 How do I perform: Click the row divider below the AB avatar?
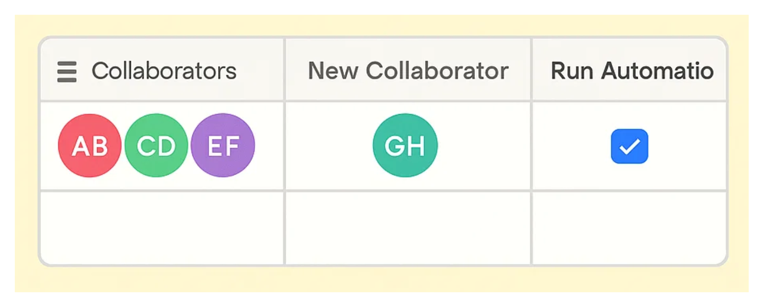pos(89,190)
